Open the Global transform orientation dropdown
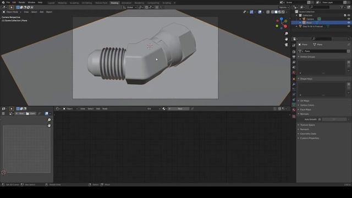Image resolution: width=352 pixels, height=198 pixels. click(130, 7)
